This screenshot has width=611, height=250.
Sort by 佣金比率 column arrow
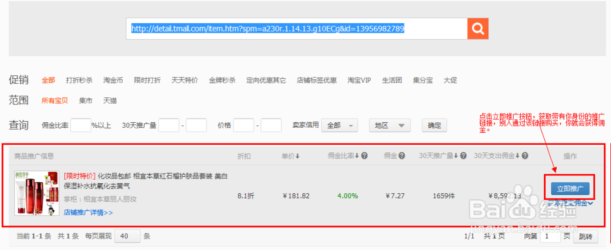(x=357, y=156)
